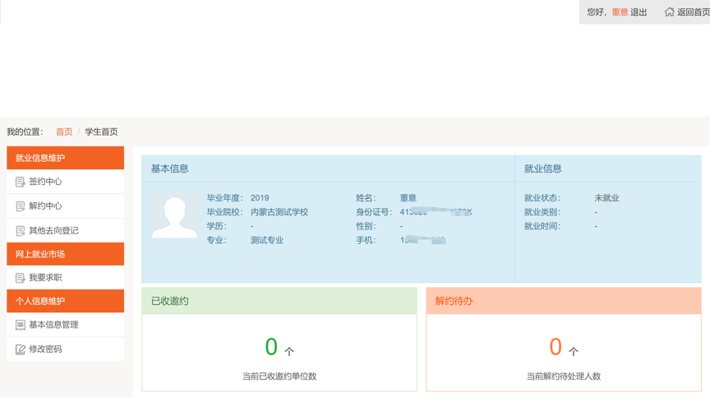This screenshot has width=710, height=397.
Task: Click the student avatar placeholder image
Action: click(174, 216)
